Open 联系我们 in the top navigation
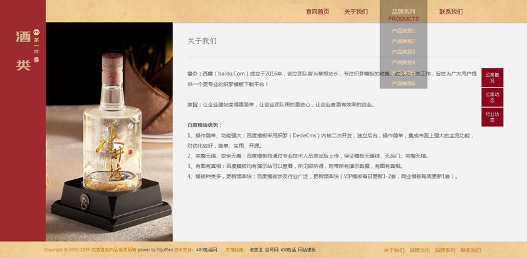 [451, 12]
